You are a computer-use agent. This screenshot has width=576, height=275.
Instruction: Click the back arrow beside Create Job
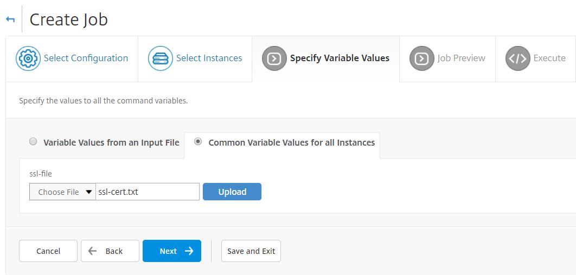[x=10, y=19]
